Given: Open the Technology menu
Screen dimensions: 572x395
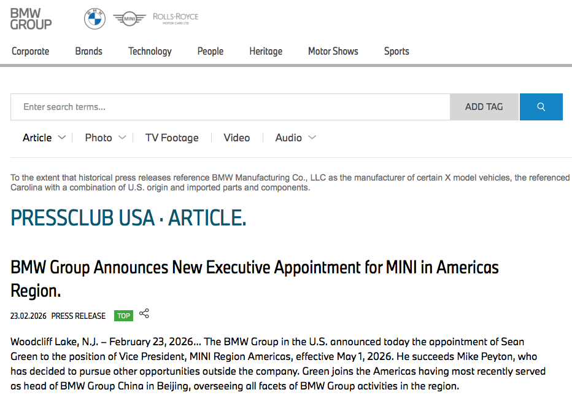Looking at the screenshot, I should [x=150, y=51].
